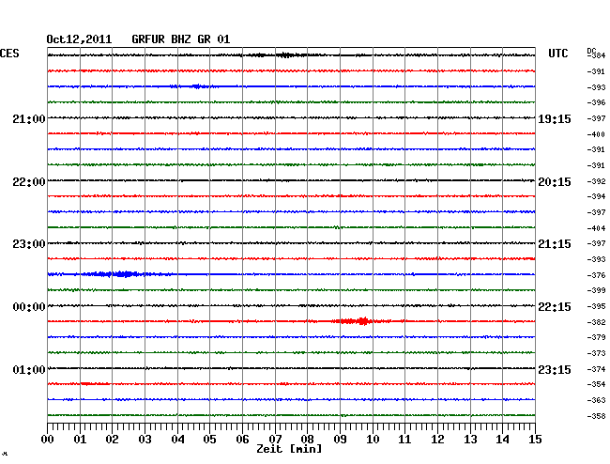Select the 03 minute axis label
The width and height of the screenshot is (610, 464).
(145, 440)
